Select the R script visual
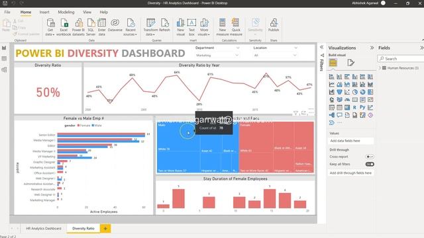This screenshot has height=238, width=424. pyautogui.click(x=355, y=107)
